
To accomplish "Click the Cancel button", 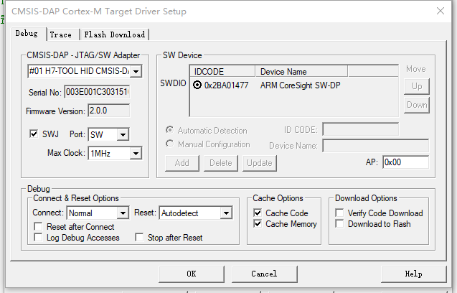I will 264,274.
